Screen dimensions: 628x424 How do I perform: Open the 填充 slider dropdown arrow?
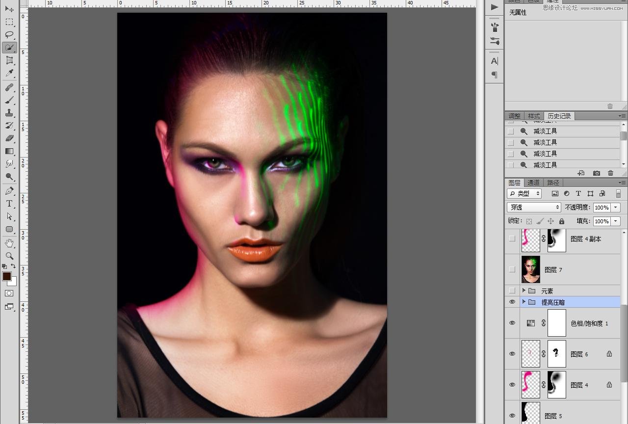(x=616, y=221)
